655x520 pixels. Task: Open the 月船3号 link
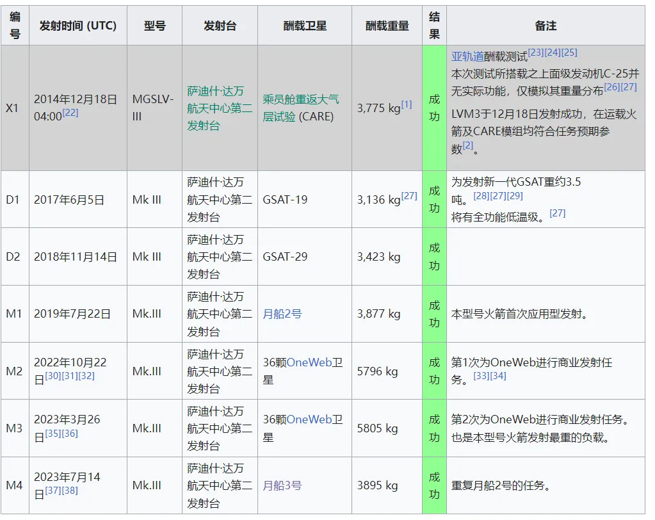pyautogui.click(x=282, y=485)
